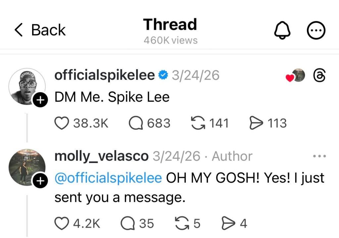Open notifications via the bell icon

coord(283,30)
